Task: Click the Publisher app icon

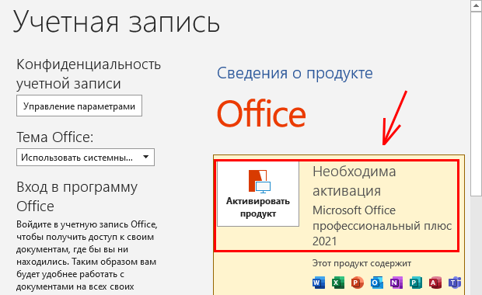Action: pyautogui.click(x=416, y=283)
